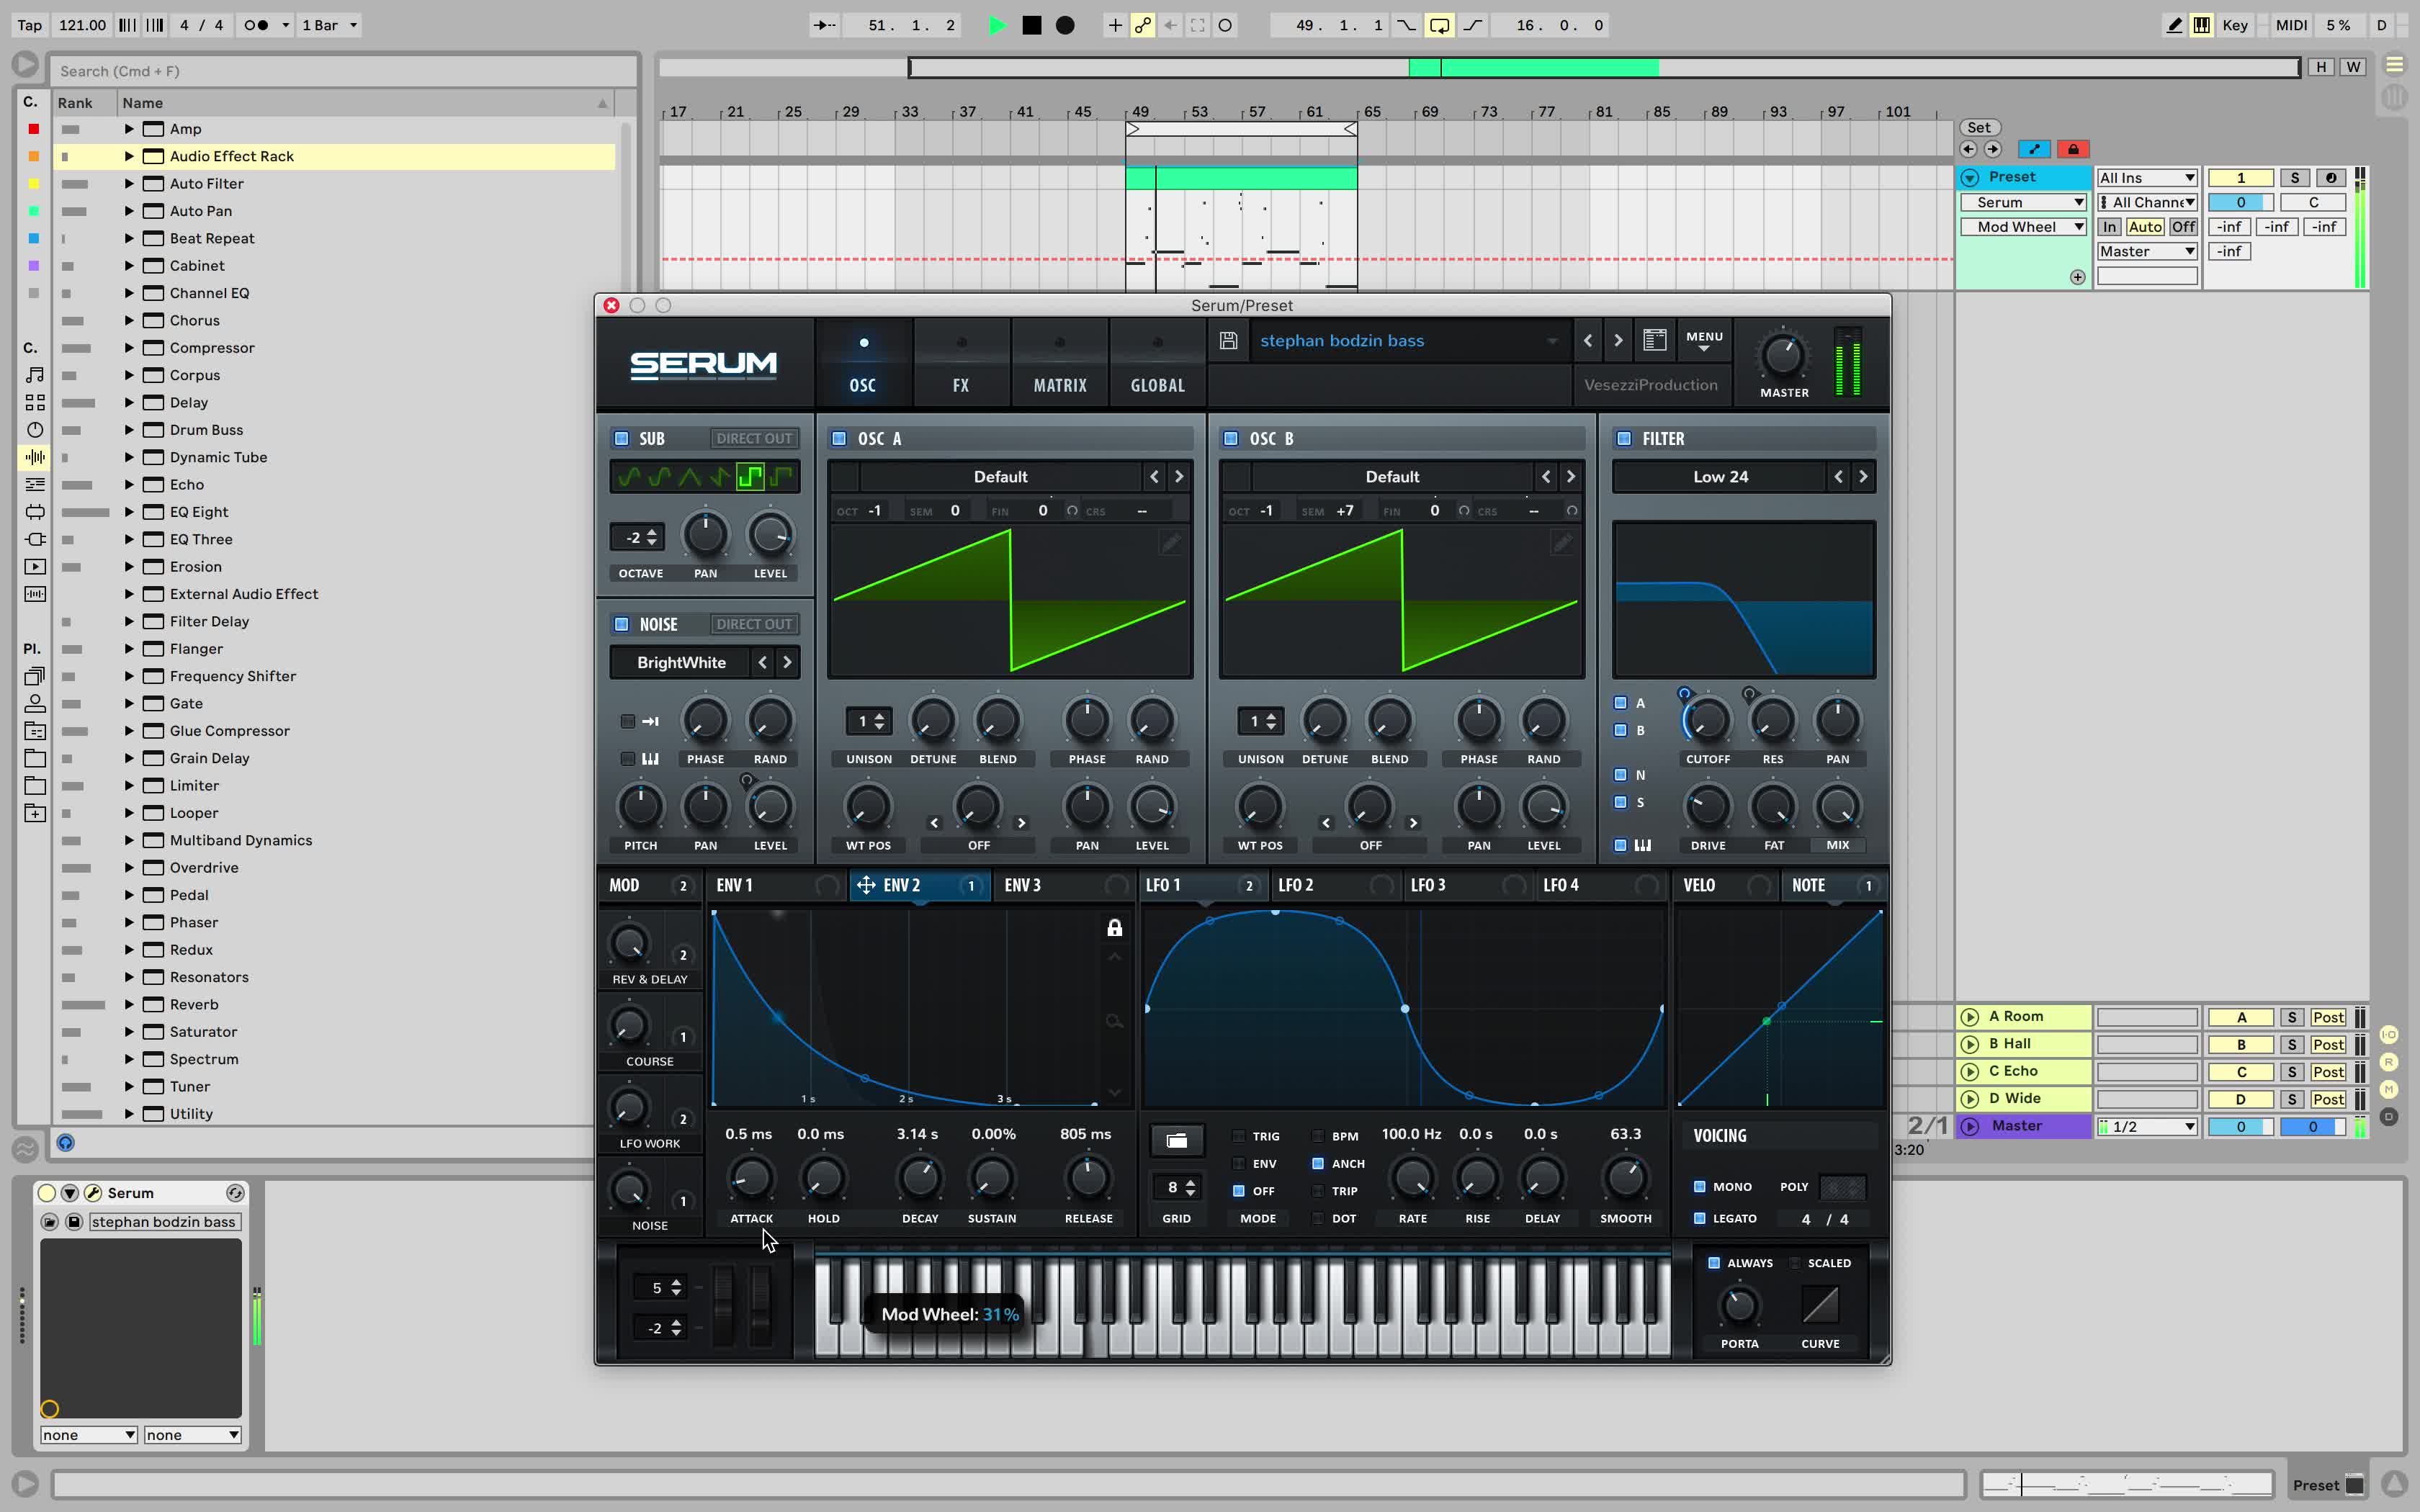The height and width of the screenshot is (1512, 2420).
Task: Click the save preset icon in Serum
Action: pos(1229,341)
